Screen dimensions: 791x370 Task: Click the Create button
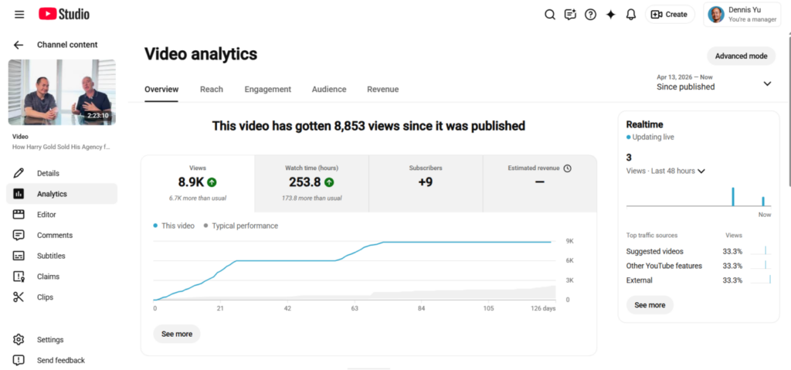click(x=670, y=15)
